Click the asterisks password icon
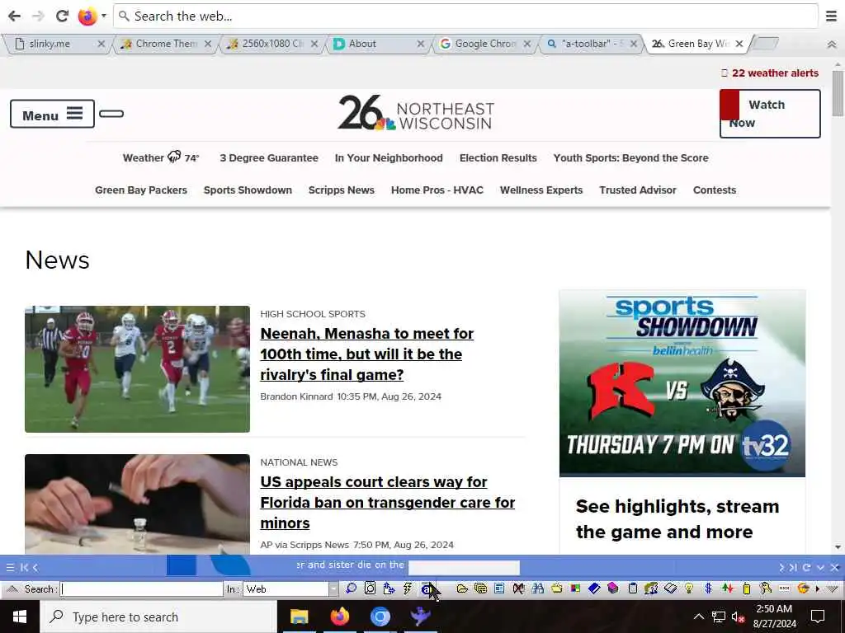The image size is (845, 633). pos(784,588)
